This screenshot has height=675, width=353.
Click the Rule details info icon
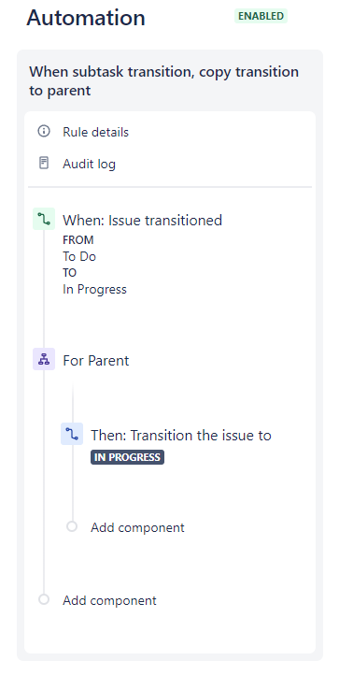coord(44,131)
